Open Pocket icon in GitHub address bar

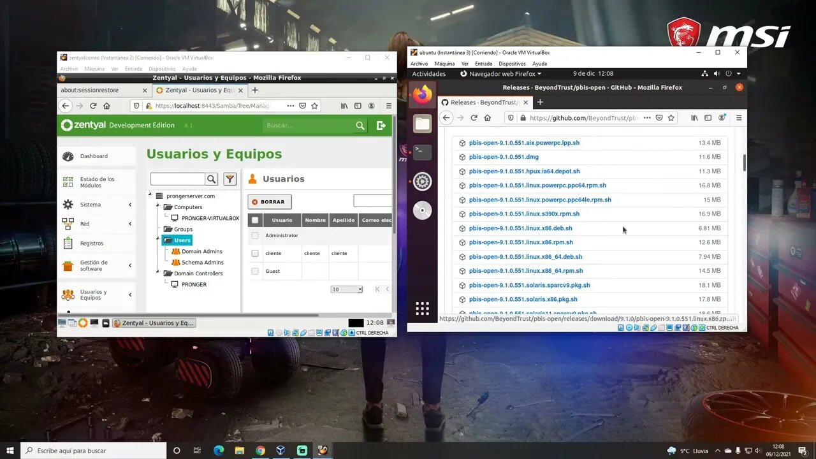[x=659, y=118]
